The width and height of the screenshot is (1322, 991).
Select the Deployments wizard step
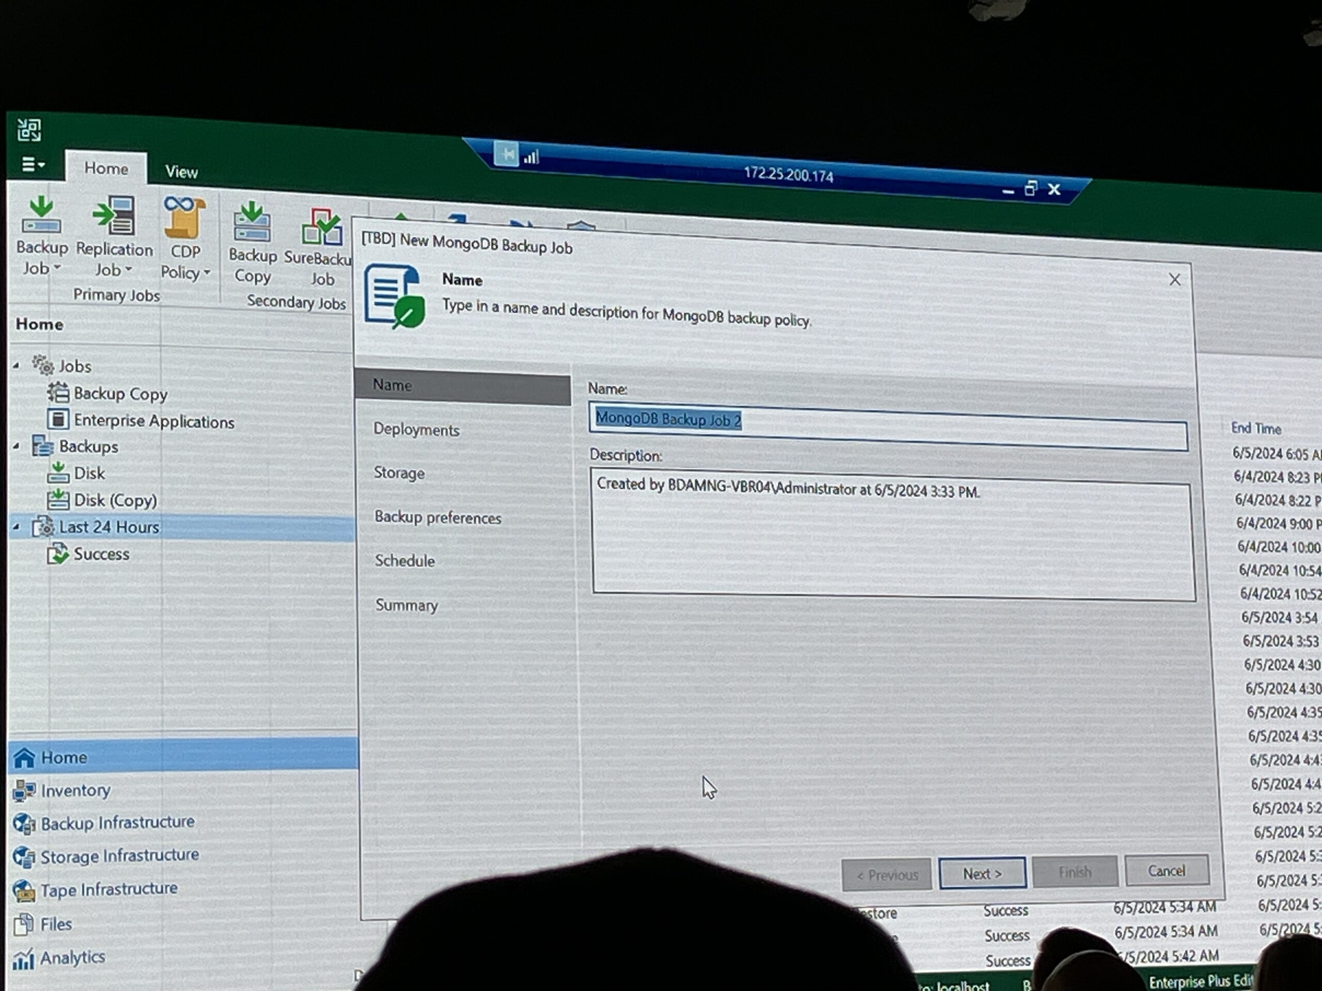point(417,430)
